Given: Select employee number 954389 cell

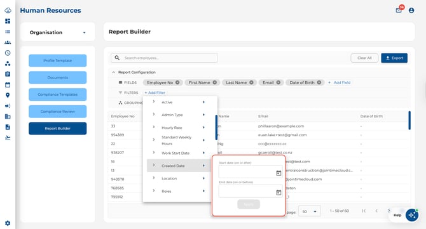Looking at the screenshot, I should tap(118, 135).
